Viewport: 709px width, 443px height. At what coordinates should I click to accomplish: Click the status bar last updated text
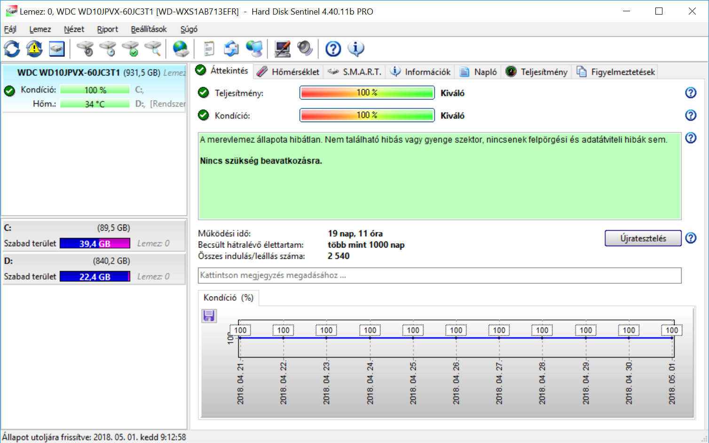[x=94, y=437]
